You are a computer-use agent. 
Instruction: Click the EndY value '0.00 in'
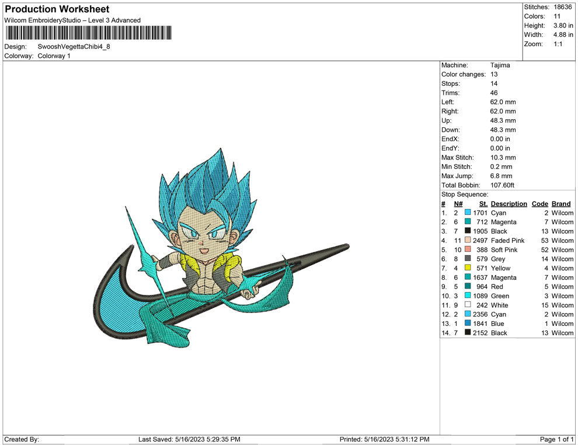point(500,148)
